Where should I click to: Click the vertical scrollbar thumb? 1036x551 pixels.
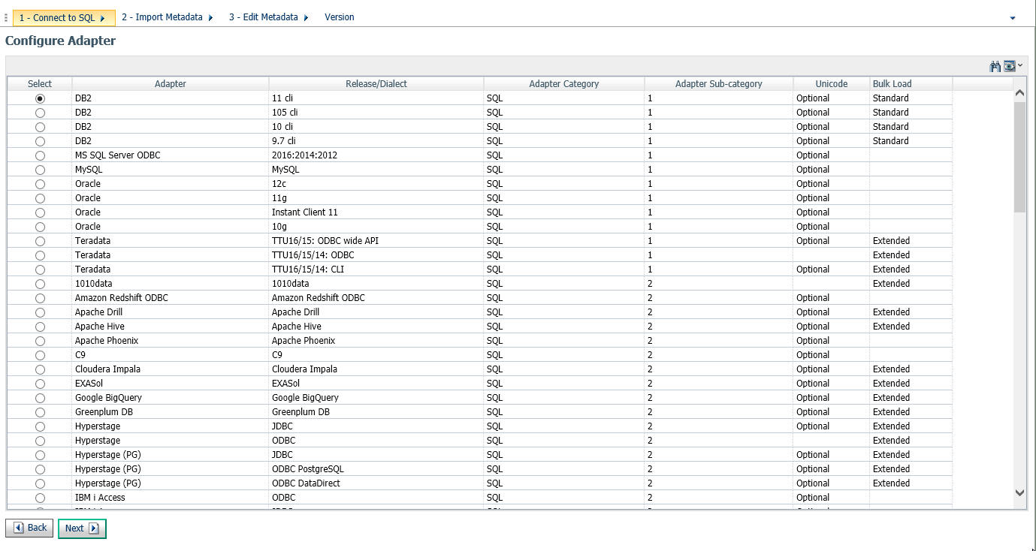click(x=1019, y=157)
